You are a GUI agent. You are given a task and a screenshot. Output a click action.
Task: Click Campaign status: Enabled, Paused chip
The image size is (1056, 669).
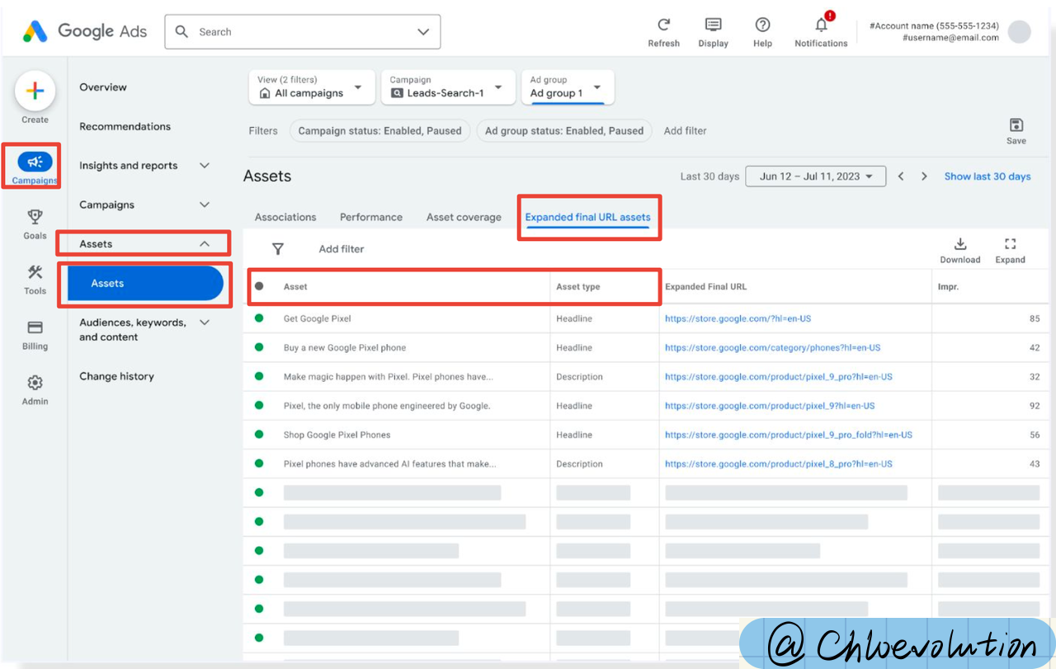click(x=380, y=130)
